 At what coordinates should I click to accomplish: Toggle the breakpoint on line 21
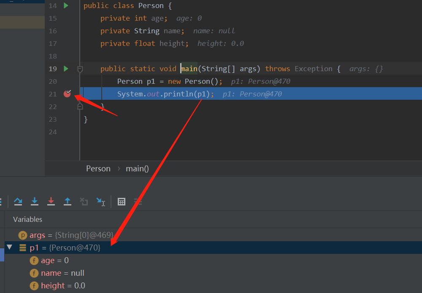coord(67,93)
